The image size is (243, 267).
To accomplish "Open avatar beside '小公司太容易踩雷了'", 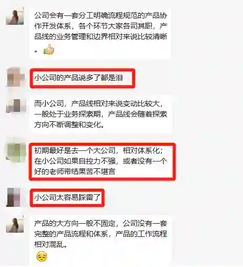I will (x=14, y=197).
